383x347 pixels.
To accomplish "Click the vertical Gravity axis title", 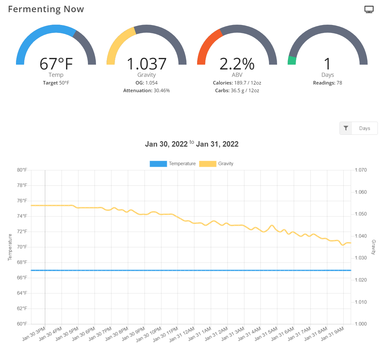I will 373,247.
